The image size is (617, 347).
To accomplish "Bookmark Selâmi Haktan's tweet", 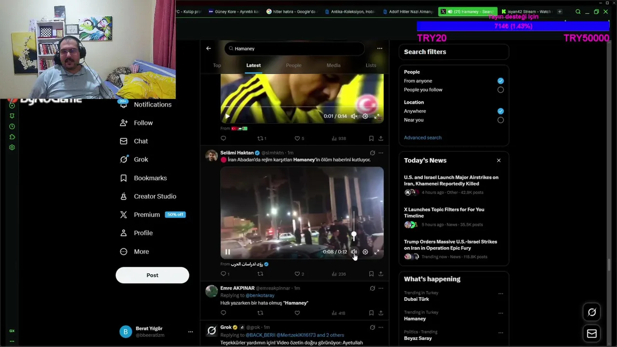I will pos(371,274).
